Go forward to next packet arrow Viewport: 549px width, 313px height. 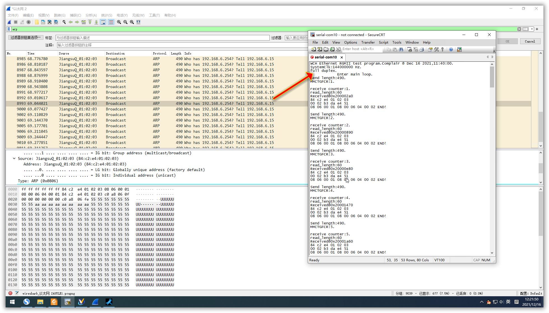click(x=77, y=22)
